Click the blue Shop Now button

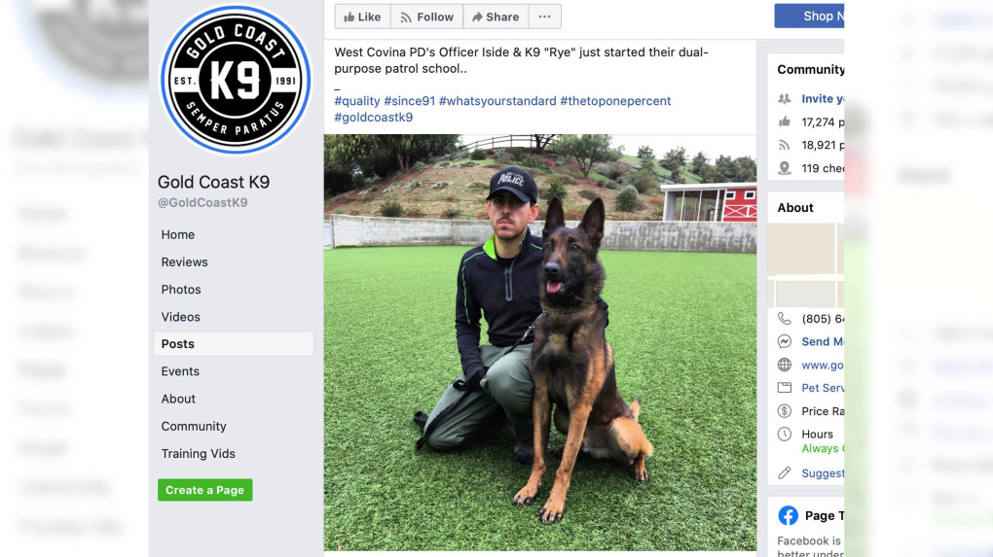[809, 16]
